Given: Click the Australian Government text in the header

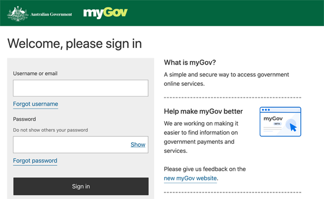Looking at the screenshot, I should tap(51, 14).
